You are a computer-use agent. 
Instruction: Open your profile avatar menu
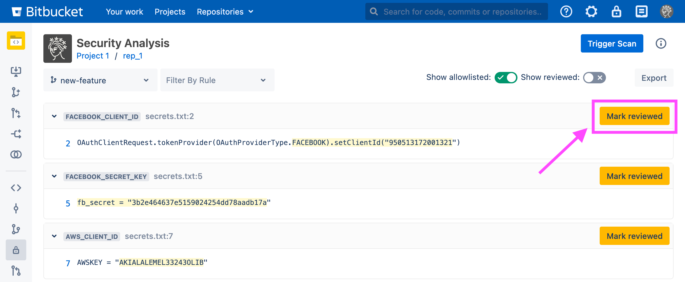pos(666,11)
